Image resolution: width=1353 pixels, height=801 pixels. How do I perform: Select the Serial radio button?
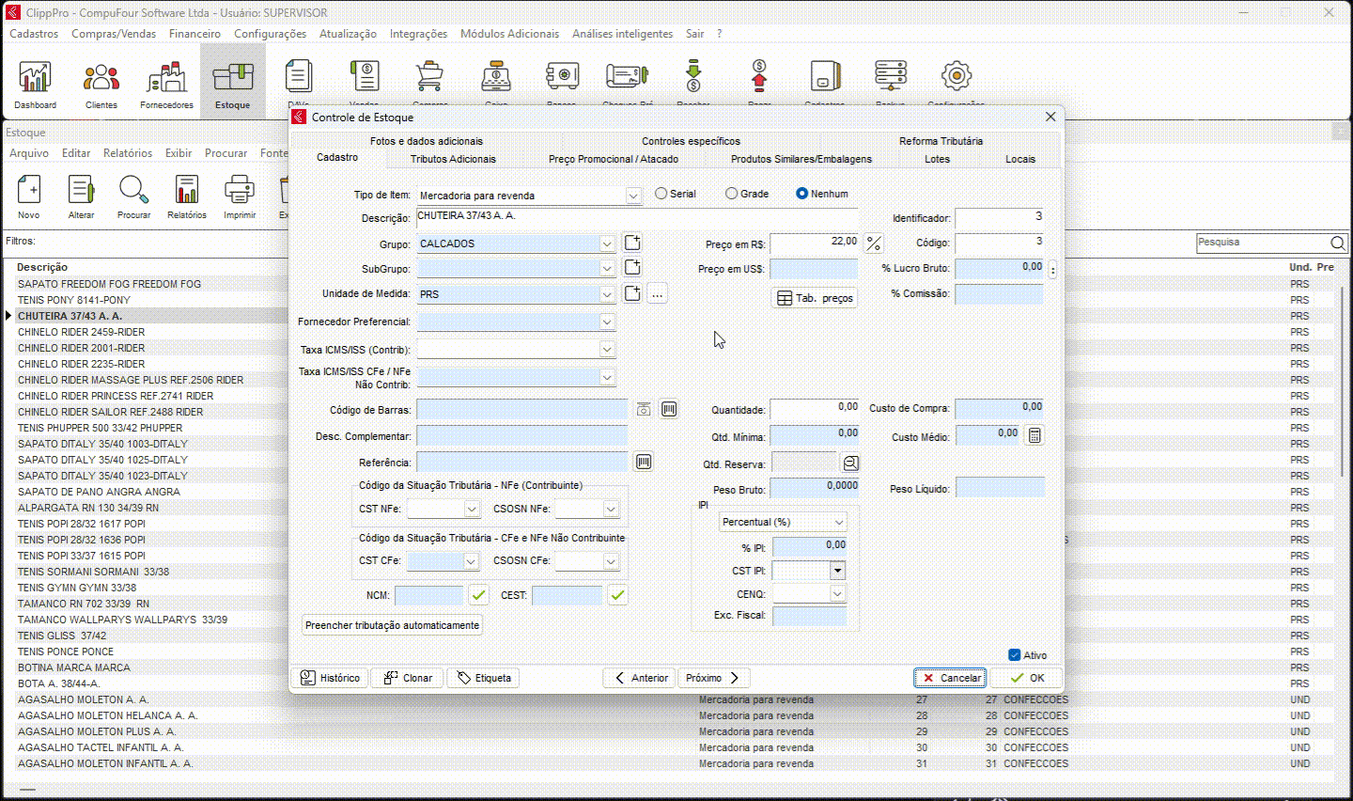click(661, 194)
